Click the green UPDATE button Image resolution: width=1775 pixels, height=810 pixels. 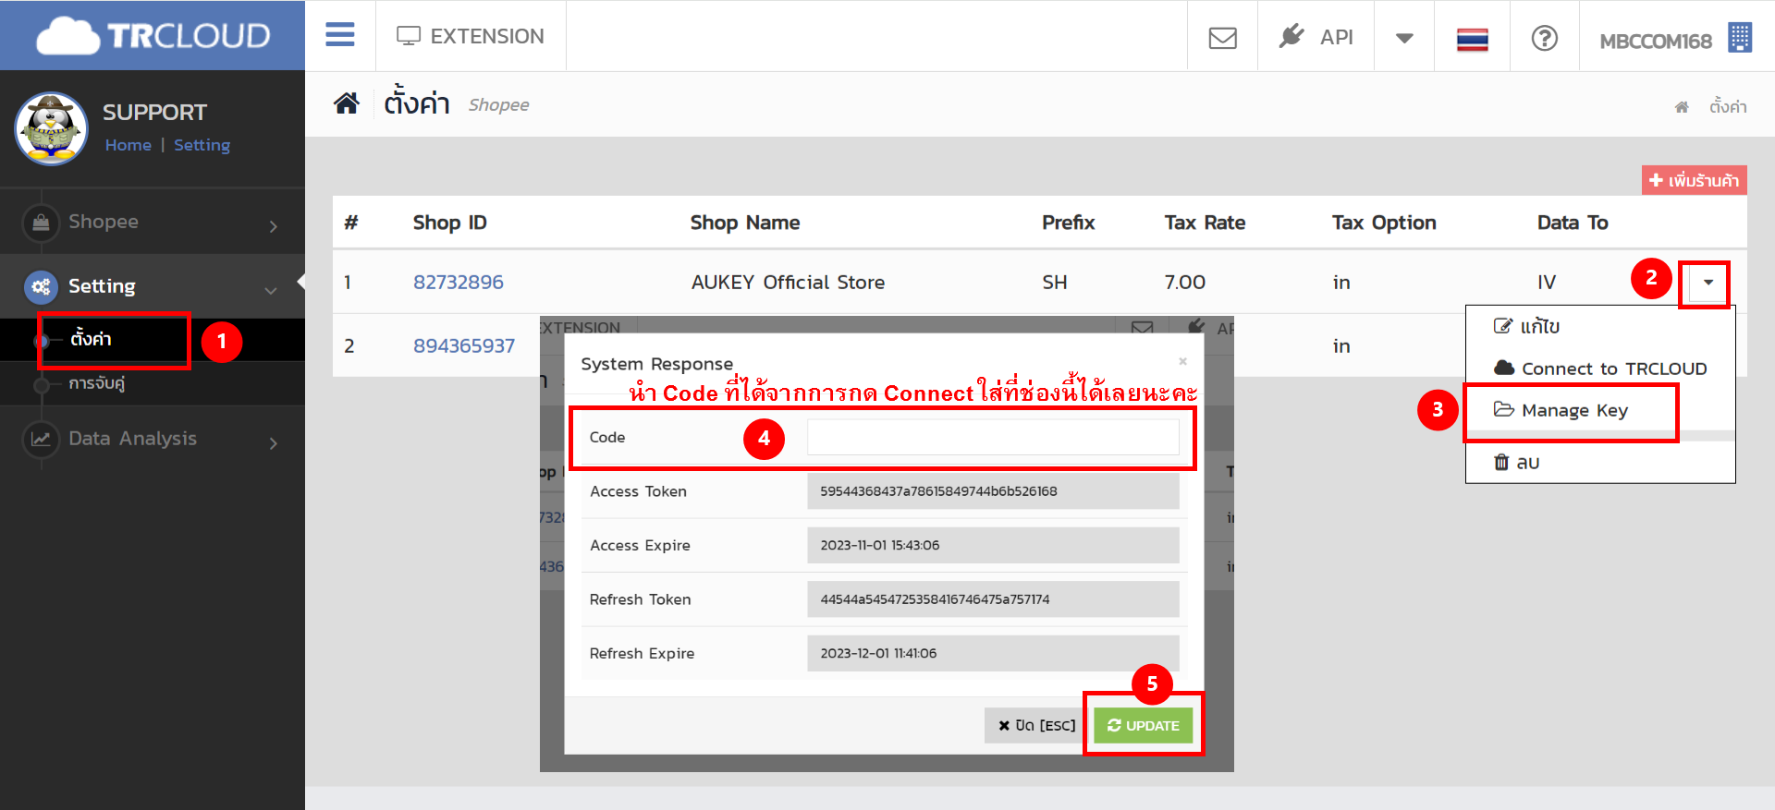pyautogui.click(x=1144, y=726)
